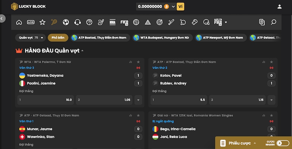Select the Volta FIFA 24 icon
This screenshot has height=149, width=292.
point(218,22)
